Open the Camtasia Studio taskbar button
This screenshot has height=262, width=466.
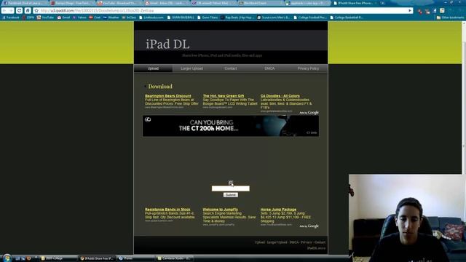point(174,258)
